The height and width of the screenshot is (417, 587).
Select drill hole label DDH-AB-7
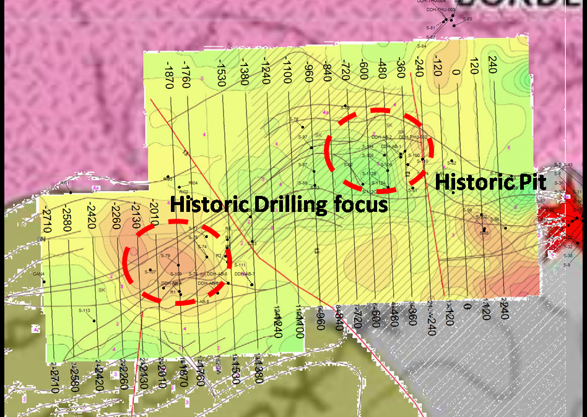[x=245, y=274]
